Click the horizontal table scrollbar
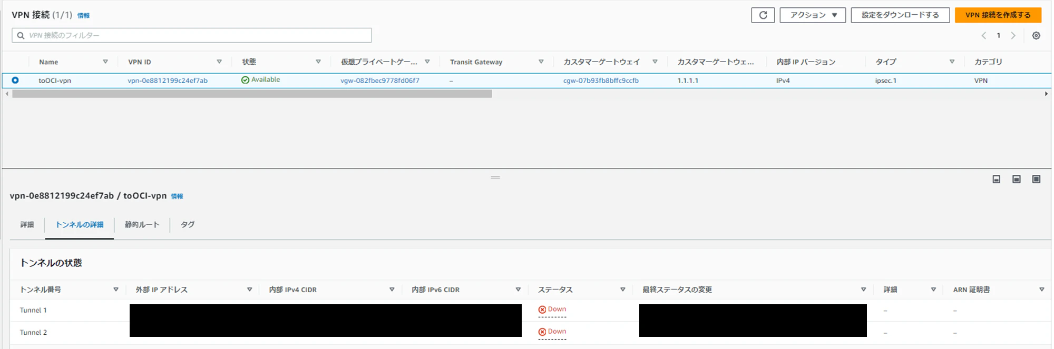 coord(252,94)
